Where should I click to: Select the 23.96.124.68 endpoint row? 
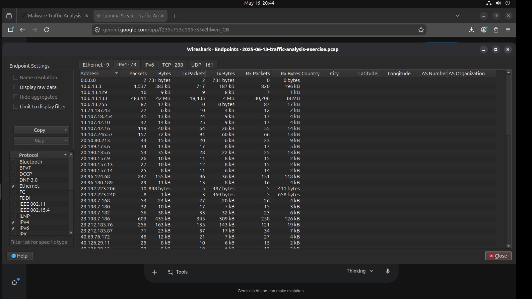coord(287,177)
